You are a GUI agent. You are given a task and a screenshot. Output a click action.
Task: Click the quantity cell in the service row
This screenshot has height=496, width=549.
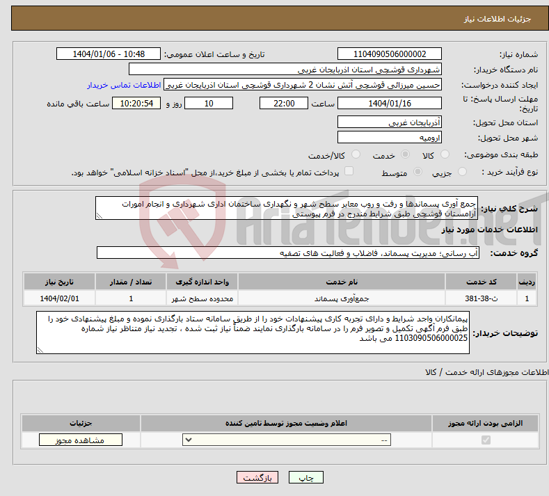(131, 298)
